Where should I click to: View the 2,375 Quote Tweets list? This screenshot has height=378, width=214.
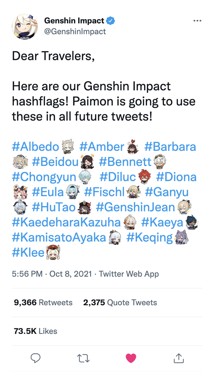click(x=120, y=303)
